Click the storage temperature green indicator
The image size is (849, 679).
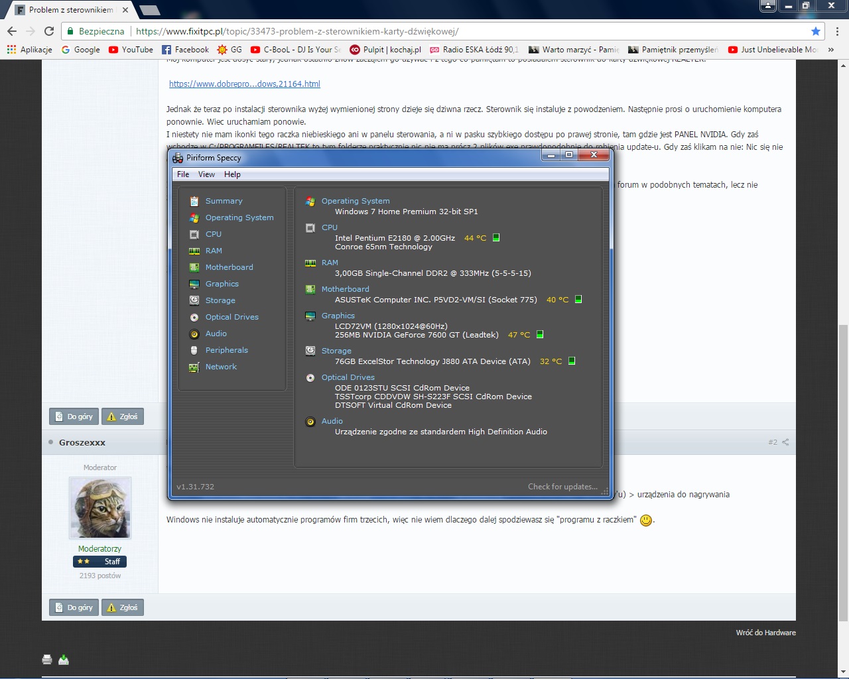pos(572,361)
